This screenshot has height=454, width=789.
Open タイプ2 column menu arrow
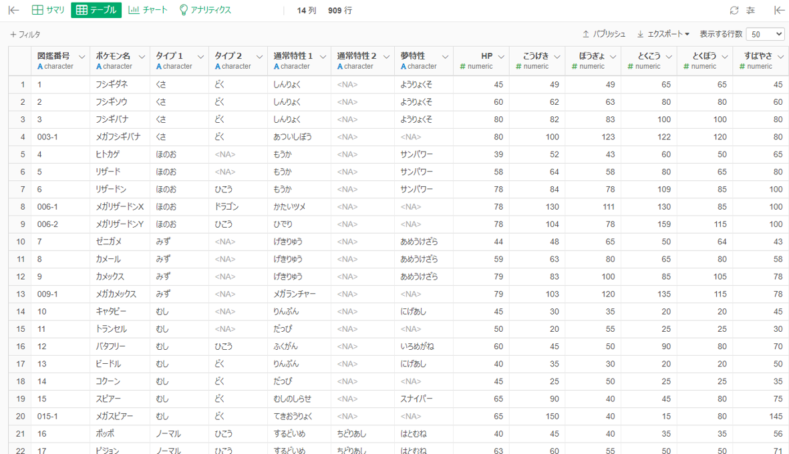(260, 57)
